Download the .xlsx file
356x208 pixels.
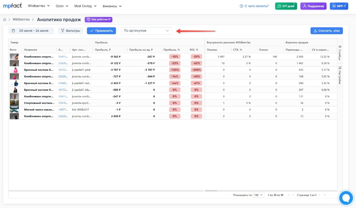(x=327, y=31)
